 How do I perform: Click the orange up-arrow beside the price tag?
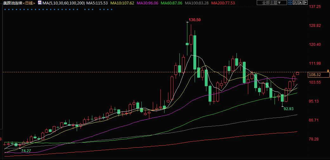pyautogui.click(x=327, y=71)
